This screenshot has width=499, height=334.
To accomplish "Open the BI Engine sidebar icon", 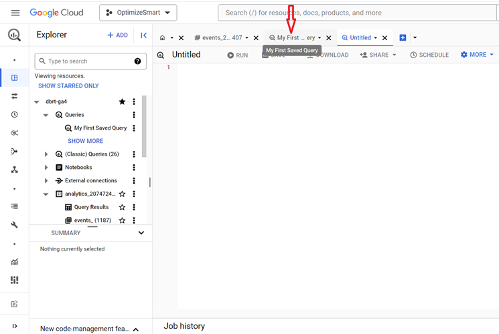I will tap(14, 280).
